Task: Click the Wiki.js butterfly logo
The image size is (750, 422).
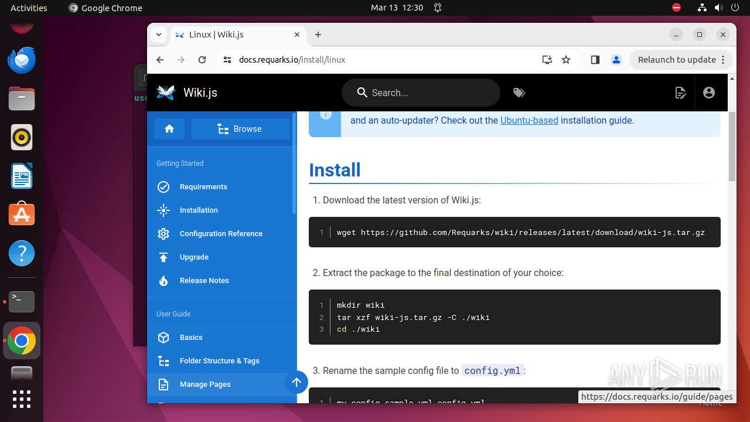Action: point(166,93)
